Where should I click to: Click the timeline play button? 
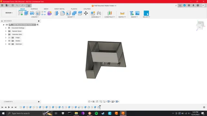9,107
